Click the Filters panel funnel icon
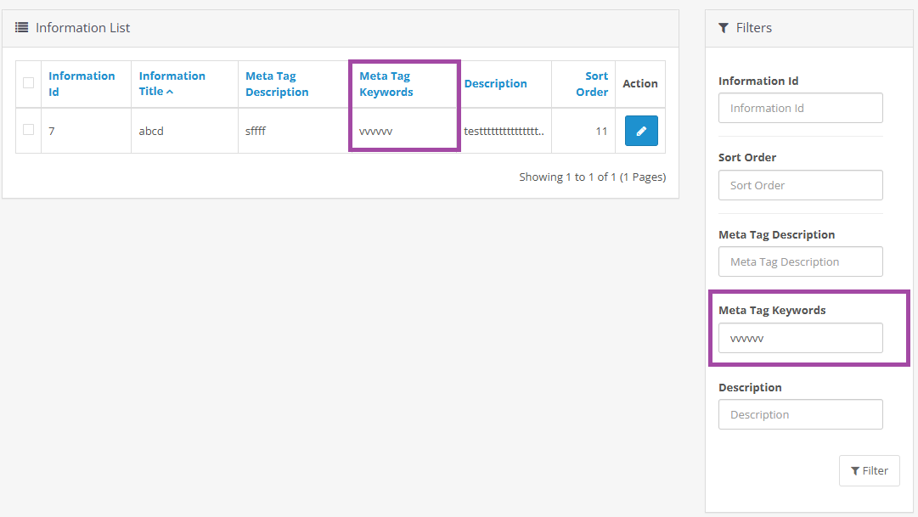 (724, 28)
